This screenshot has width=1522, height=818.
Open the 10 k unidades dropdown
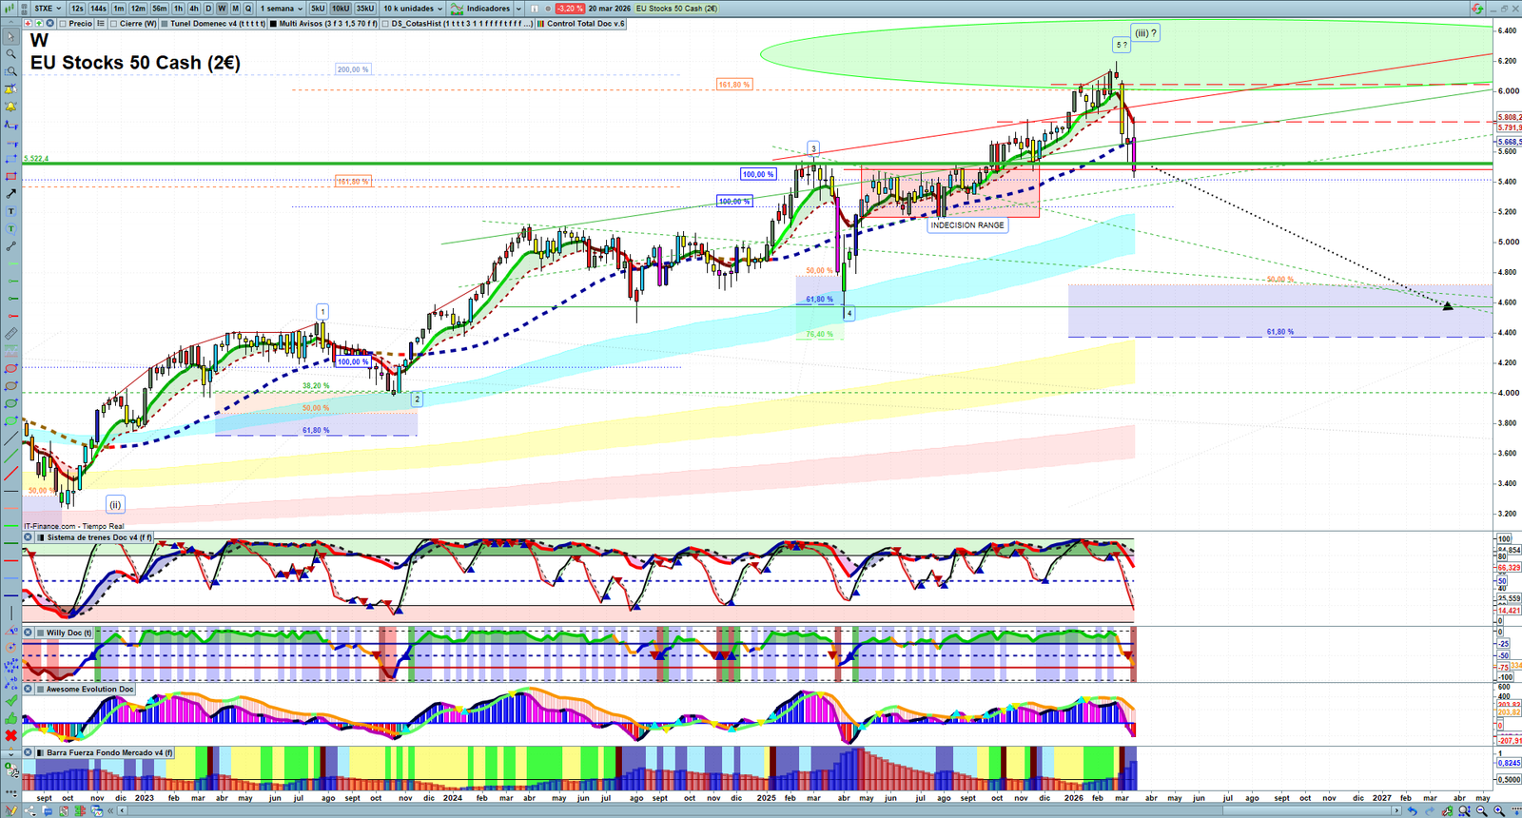413,9
